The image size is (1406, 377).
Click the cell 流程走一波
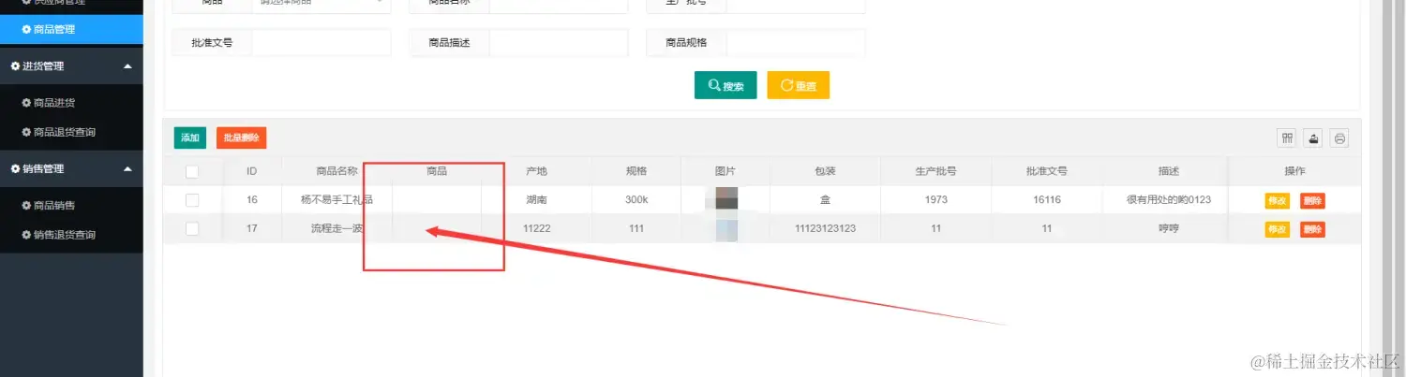(x=337, y=229)
